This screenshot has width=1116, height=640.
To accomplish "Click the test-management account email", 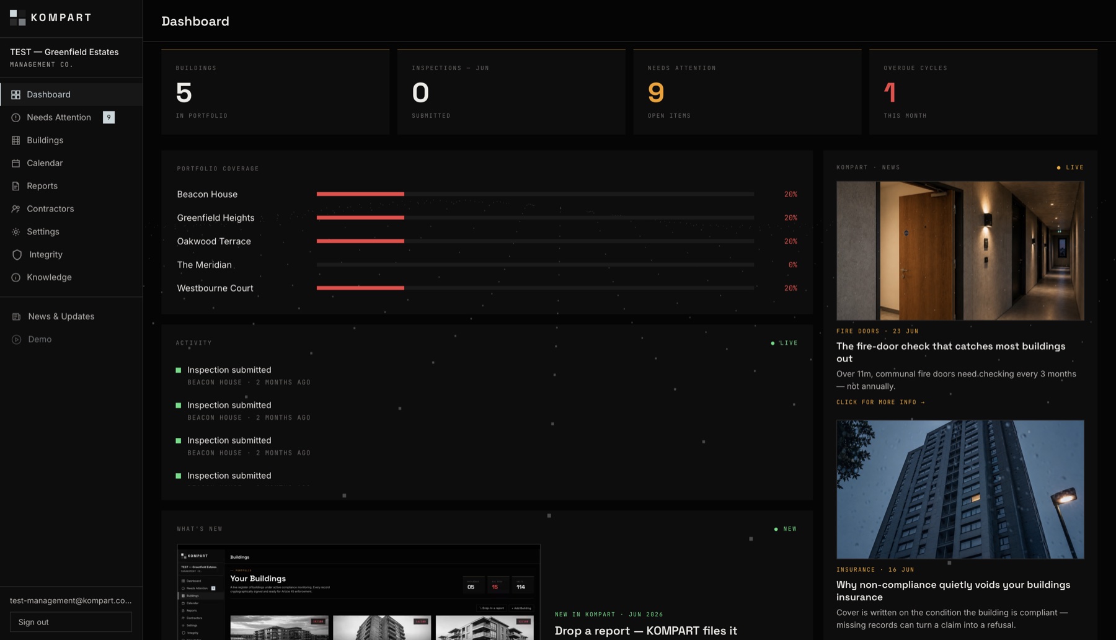I will 71,600.
